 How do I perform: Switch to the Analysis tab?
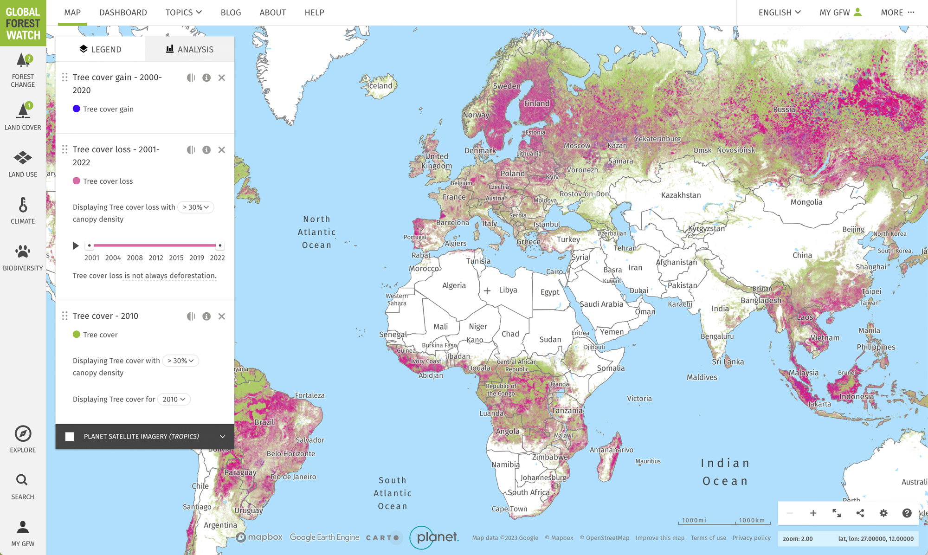[x=190, y=49]
